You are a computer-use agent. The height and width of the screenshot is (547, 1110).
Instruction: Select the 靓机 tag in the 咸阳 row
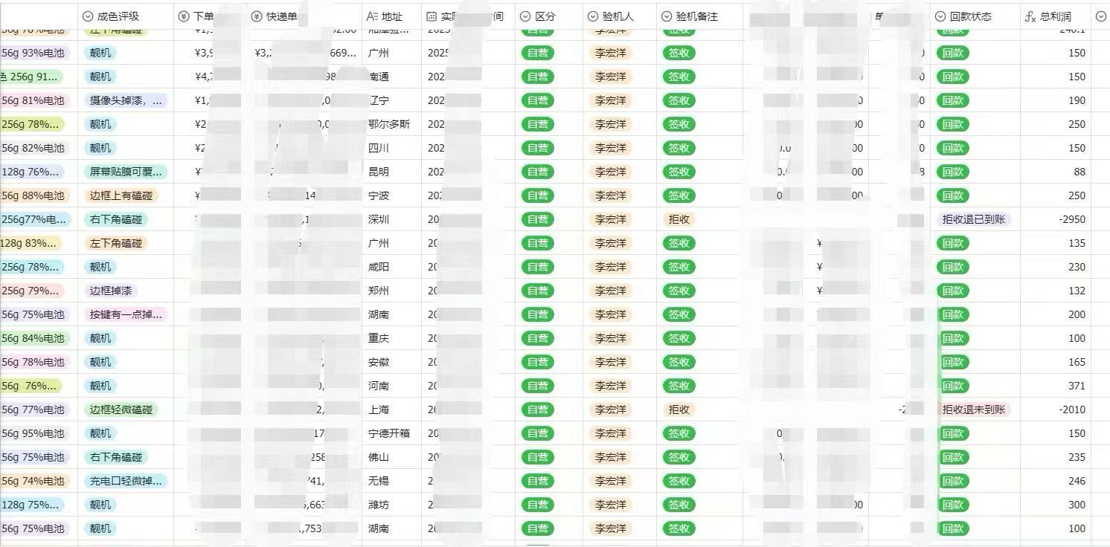point(101,267)
